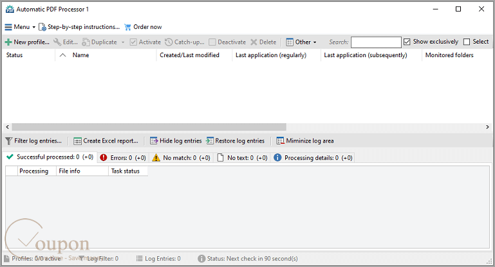495x267 pixels.
Task: Open the hamburger Menu icon
Action: pyautogui.click(x=8, y=27)
